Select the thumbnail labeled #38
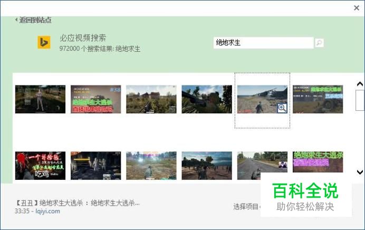The height and width of the screenshot is (230, 365). [95, 99]
